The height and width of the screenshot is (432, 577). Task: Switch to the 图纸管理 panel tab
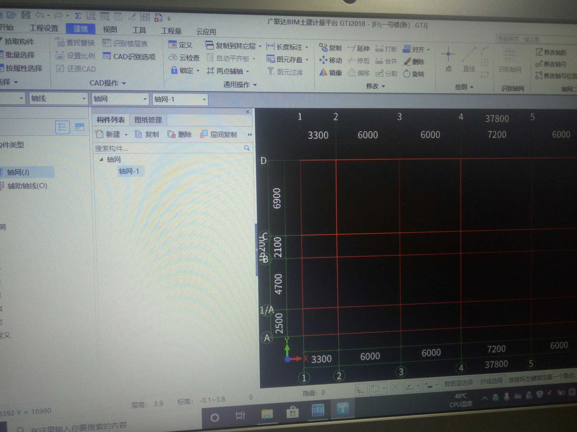tap(148, 120)
